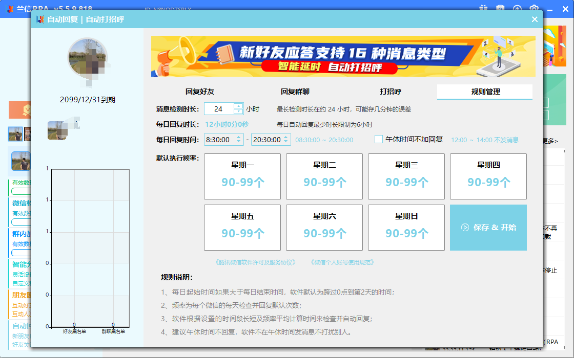The height and width of the screenshot is (358, 574).
Task: Click the 消息检测时长 hours input field
Action: tap(219, 109)
